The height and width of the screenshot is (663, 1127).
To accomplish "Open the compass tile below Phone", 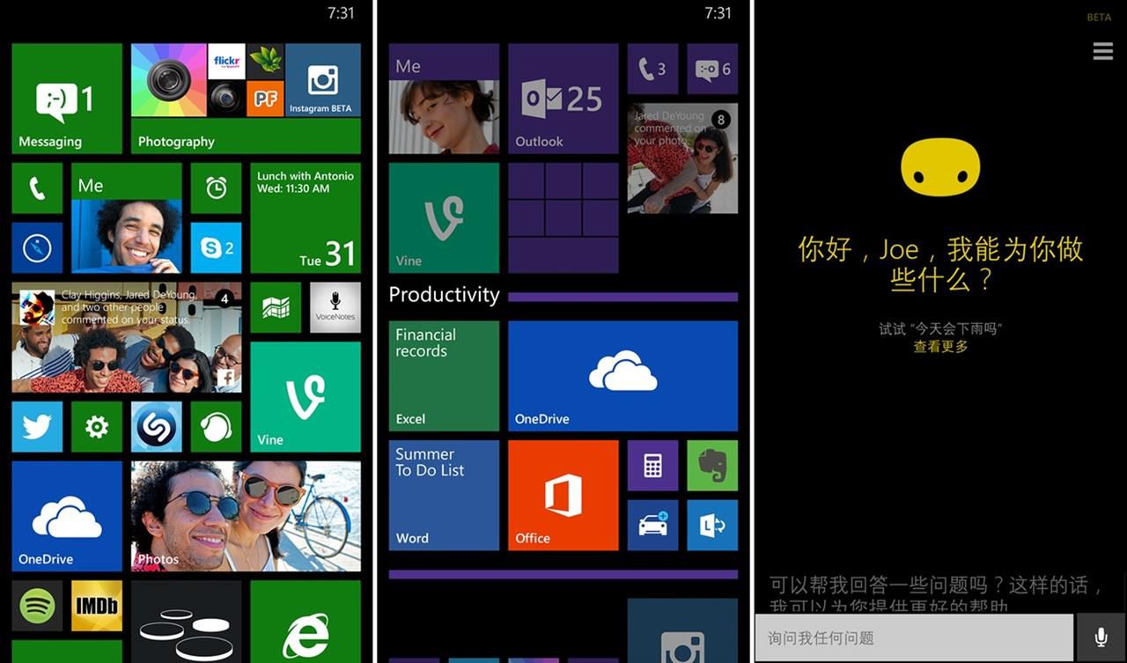I will 37,247.
